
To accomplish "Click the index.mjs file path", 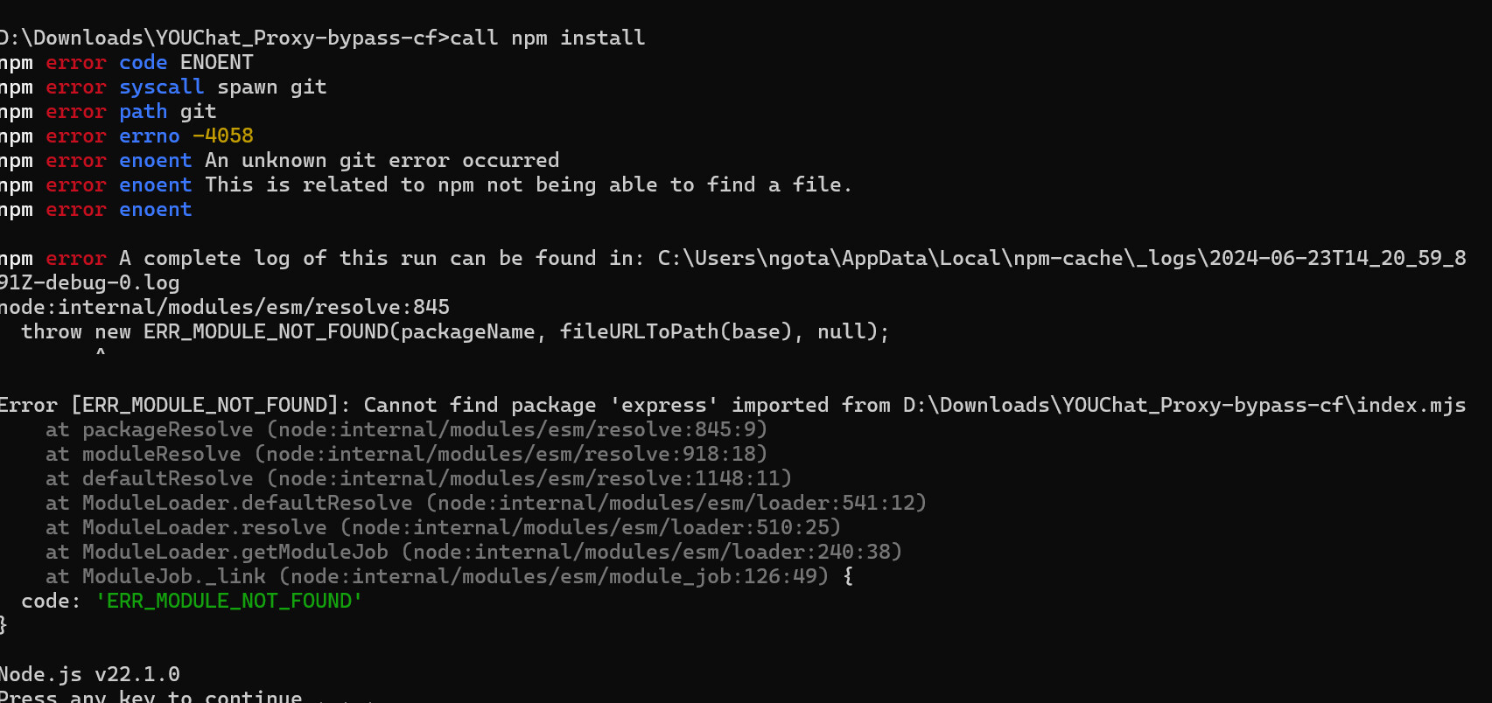I will pyautogui.click(x=1183, y=405).
